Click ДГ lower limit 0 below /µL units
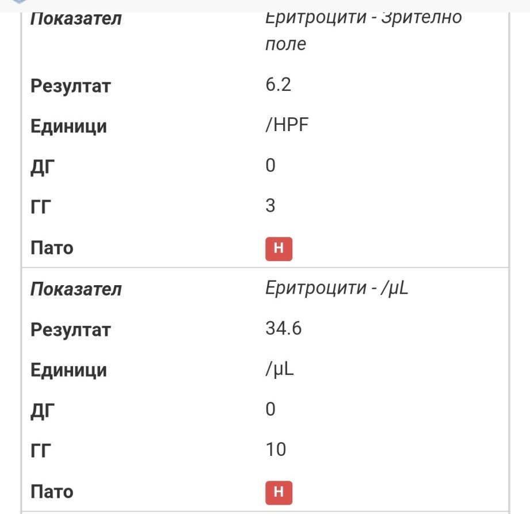 [270, 409]
